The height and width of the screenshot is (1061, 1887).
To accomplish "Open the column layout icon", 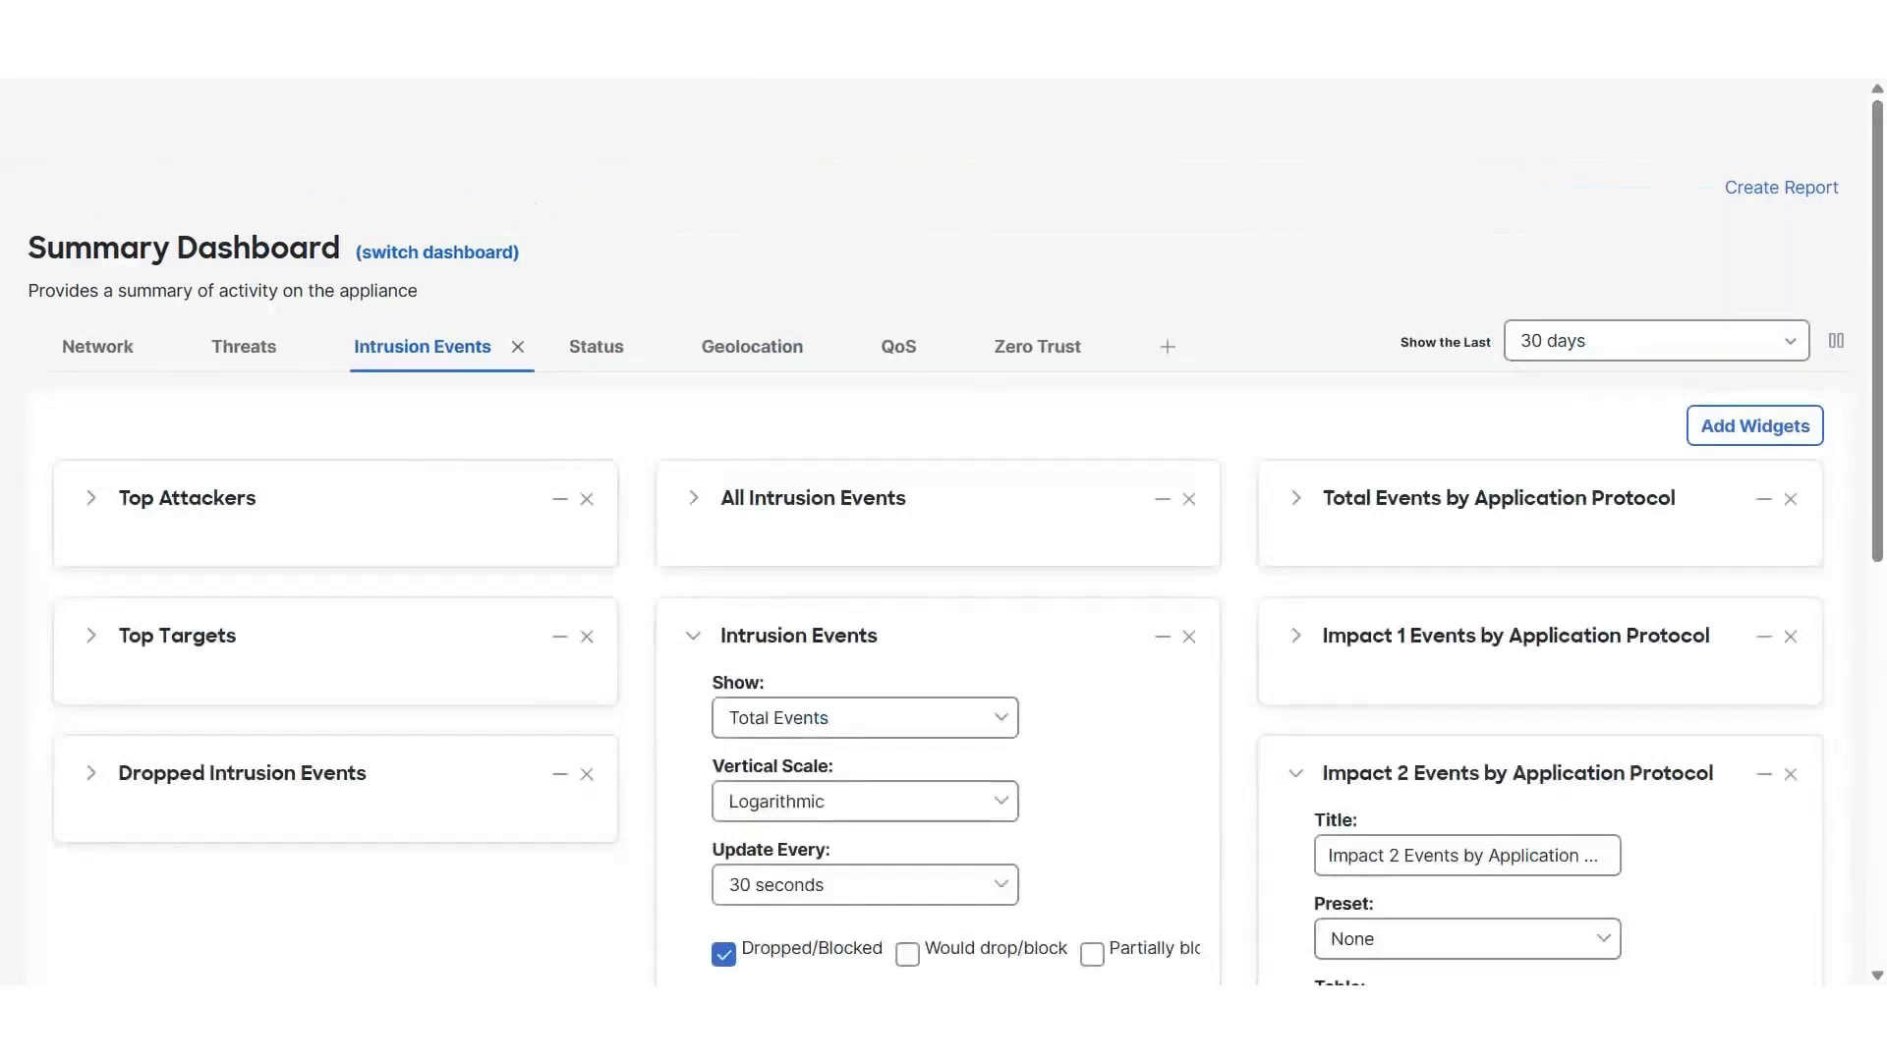I will (x=1836, y=341).
